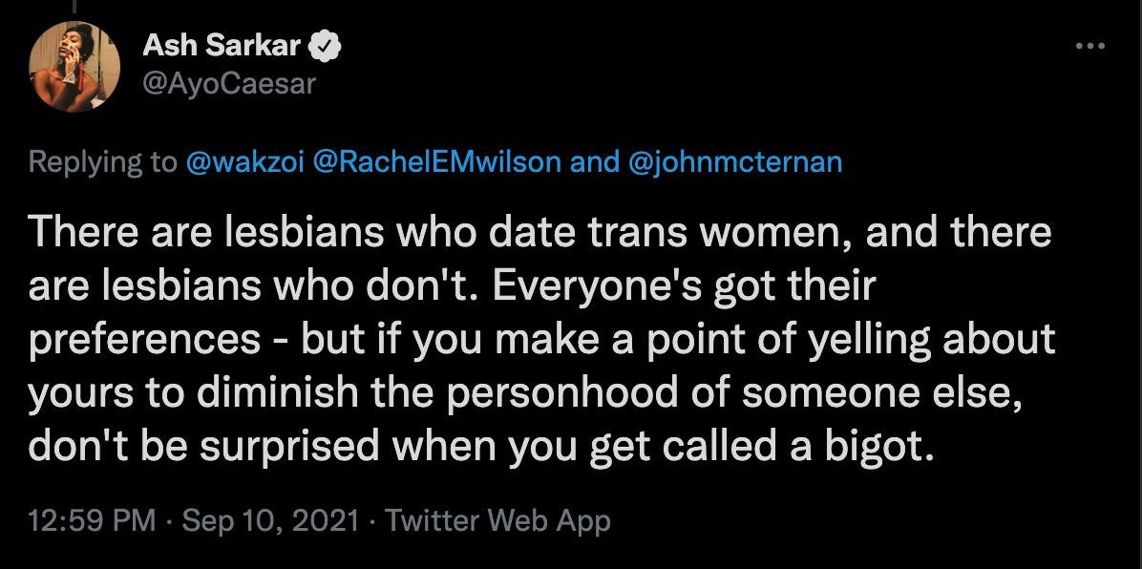Open the @RachelEMwilson mention

tap(436, 161)
